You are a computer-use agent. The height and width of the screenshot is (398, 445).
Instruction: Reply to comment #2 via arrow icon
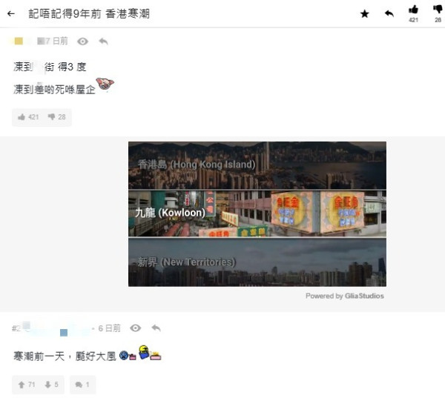156,328
